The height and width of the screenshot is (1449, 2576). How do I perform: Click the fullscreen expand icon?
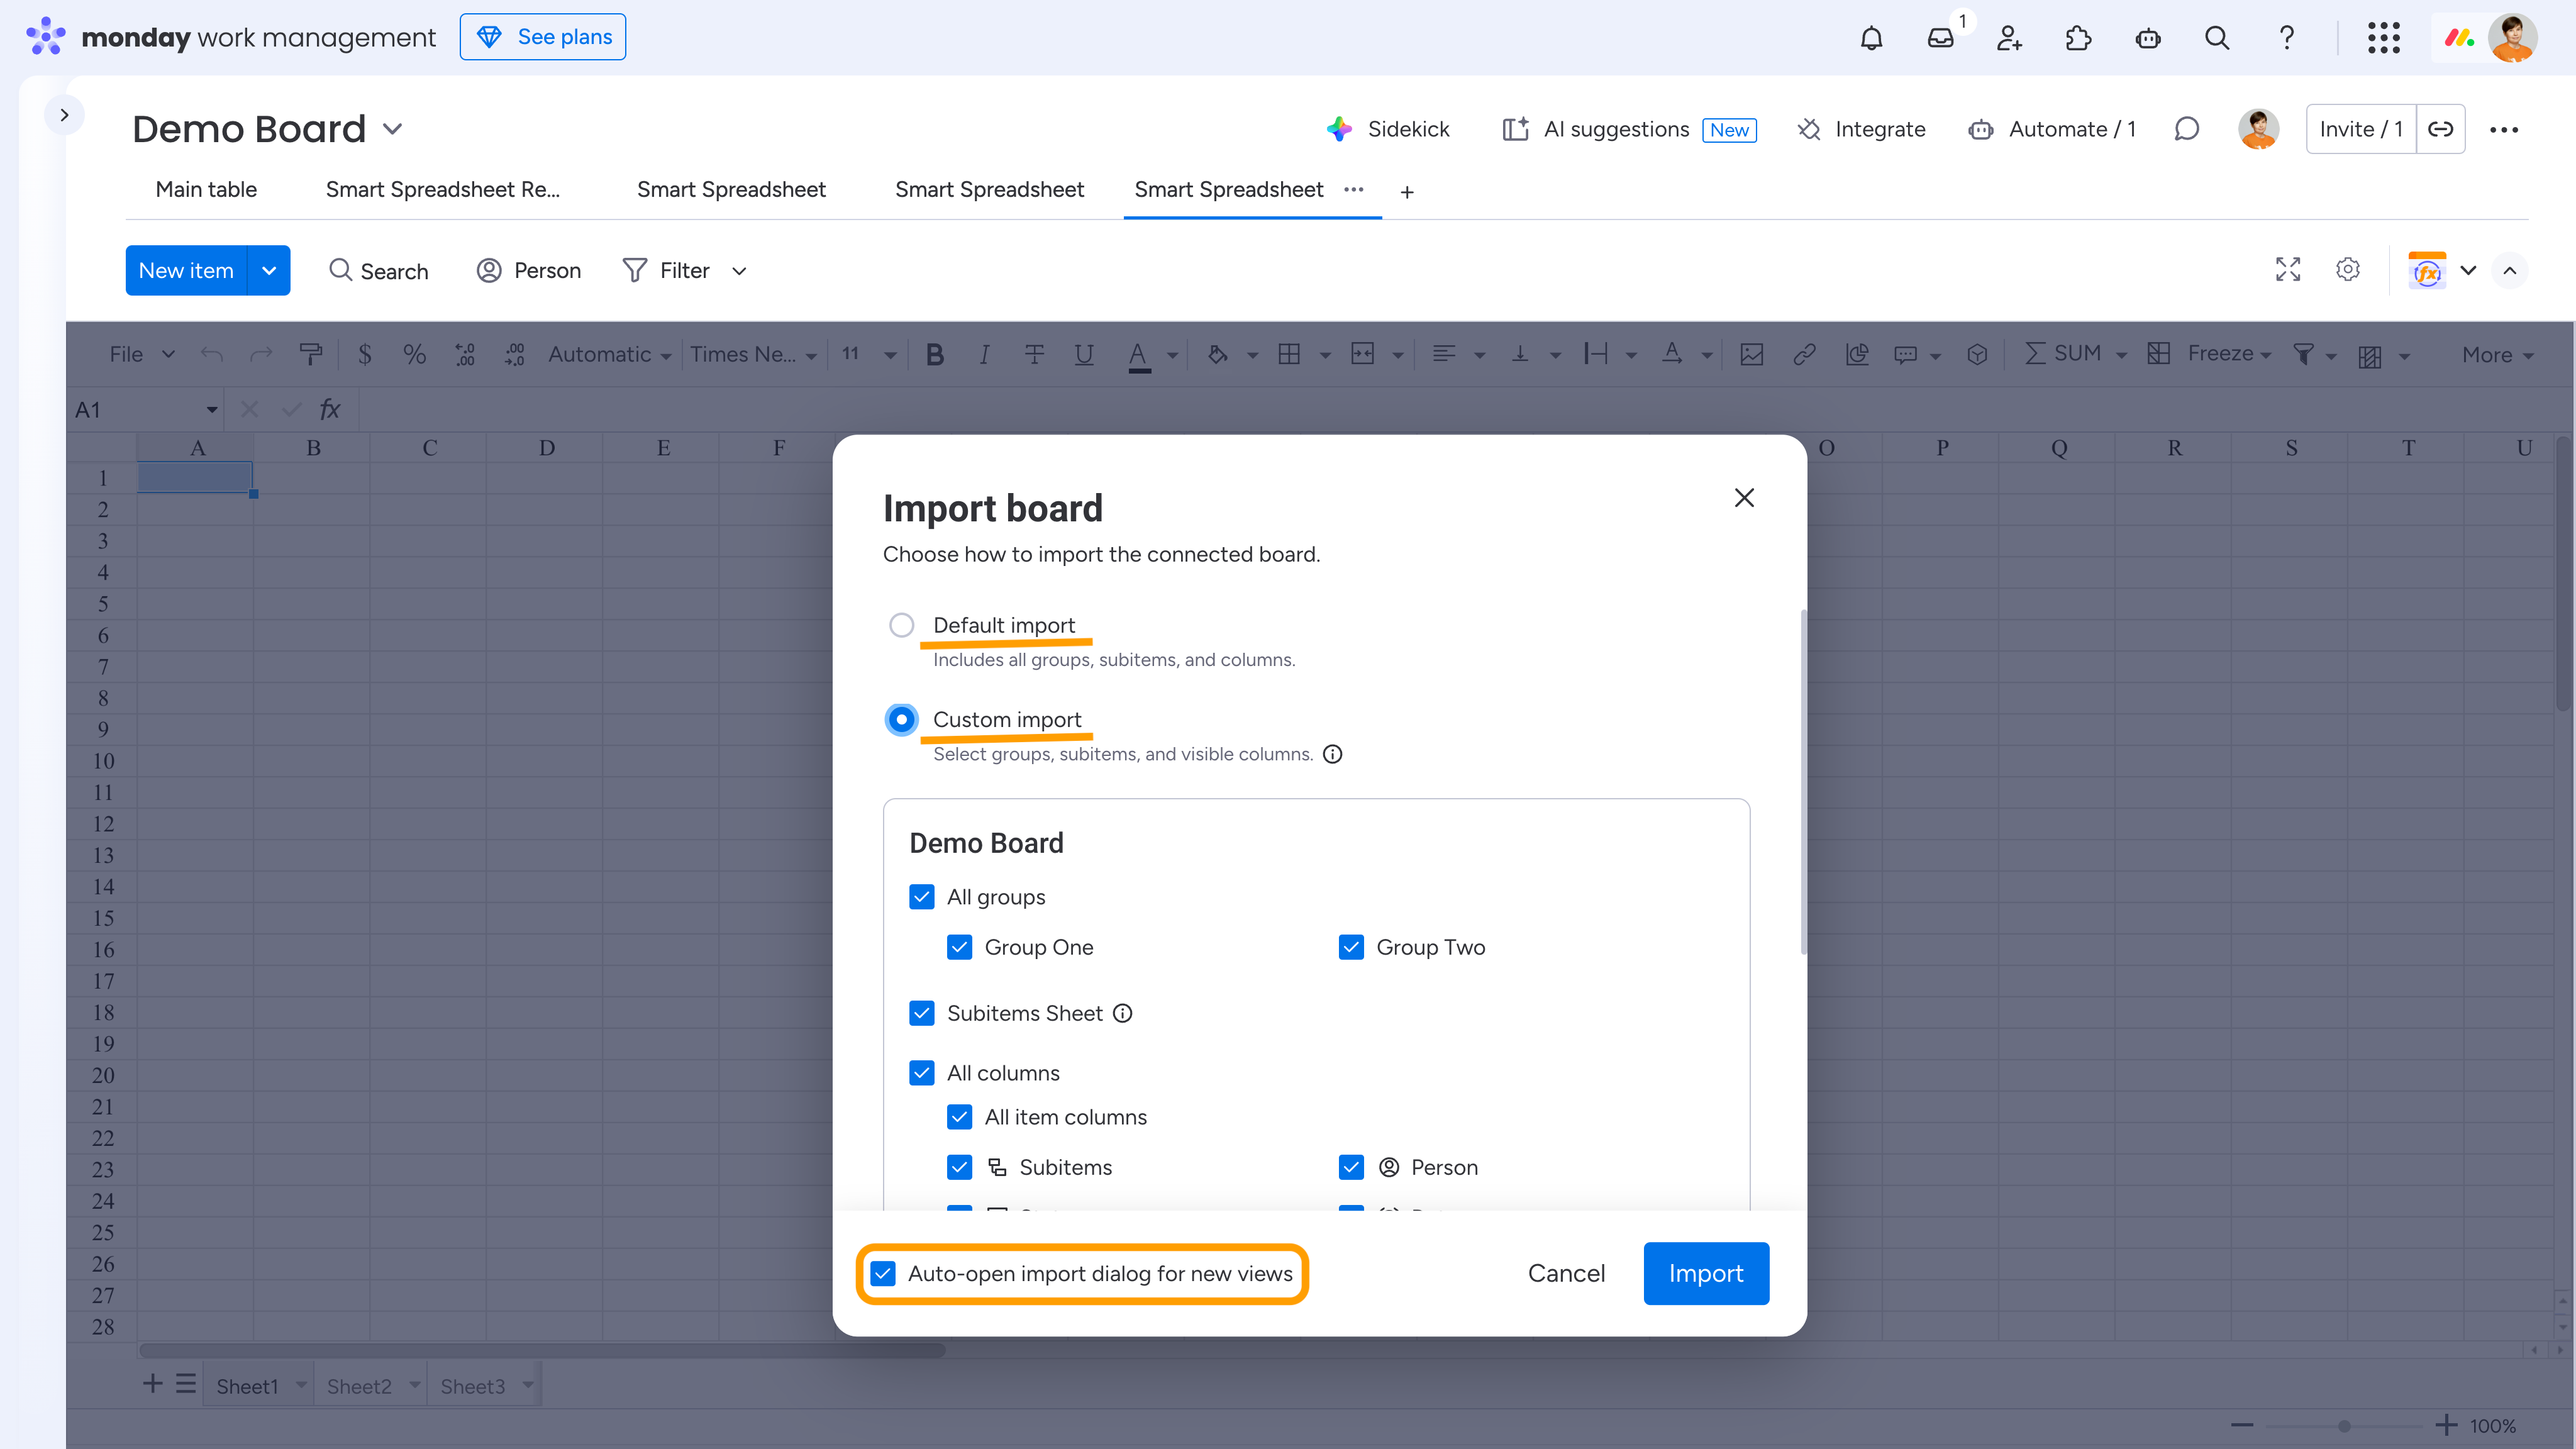coord(2288,270)
